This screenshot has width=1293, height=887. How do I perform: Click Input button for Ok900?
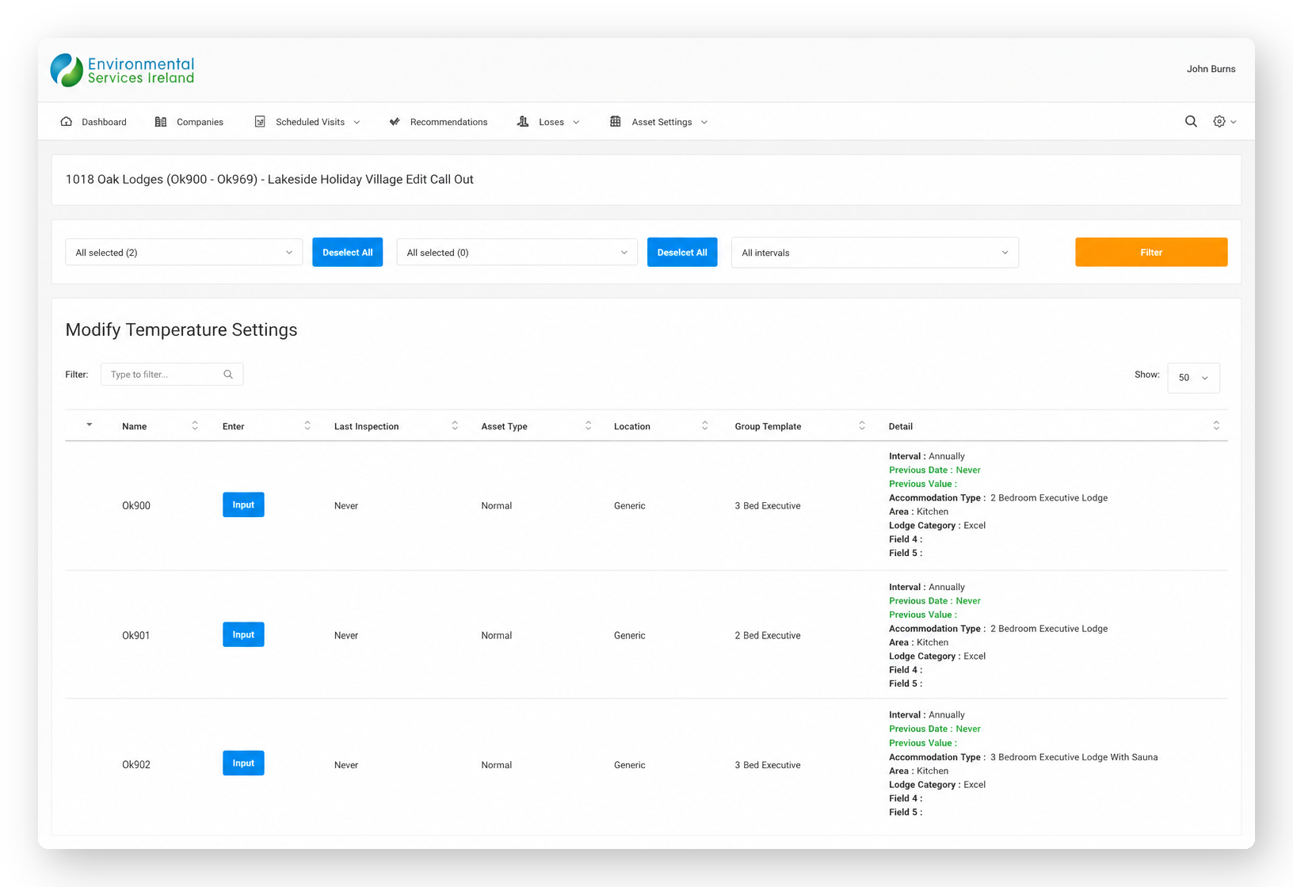tap(243, 504)
